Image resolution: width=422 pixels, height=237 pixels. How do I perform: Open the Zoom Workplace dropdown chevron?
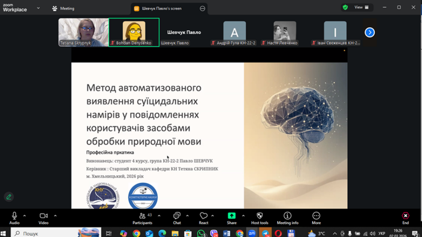click(x=38, y=8)
